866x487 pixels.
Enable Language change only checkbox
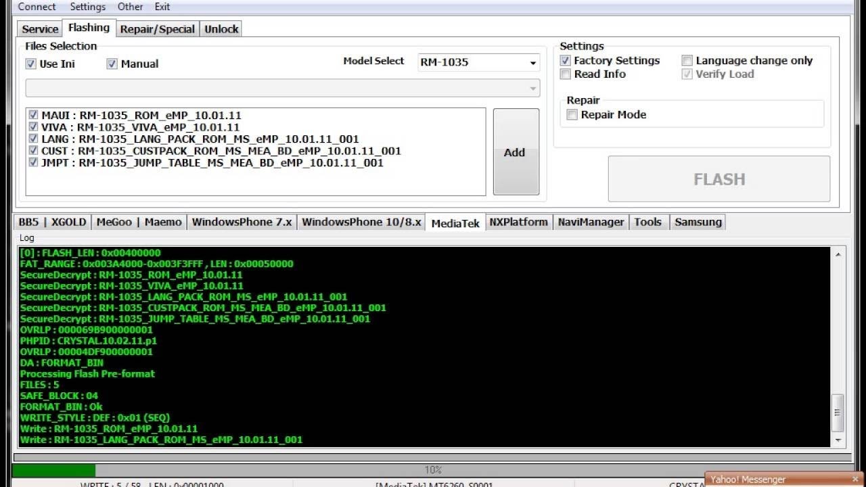click(687, 60)
